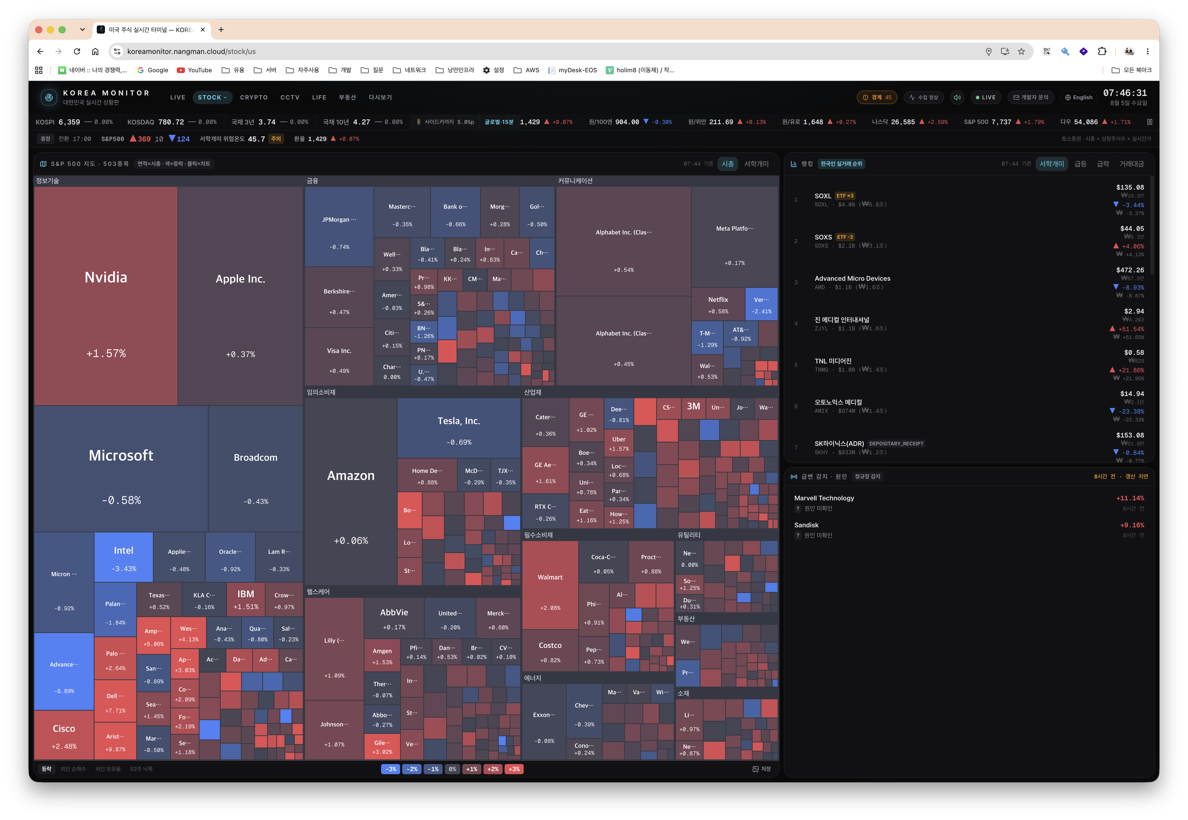Open the 모든 북마크 folder

tap(1131, 70)
